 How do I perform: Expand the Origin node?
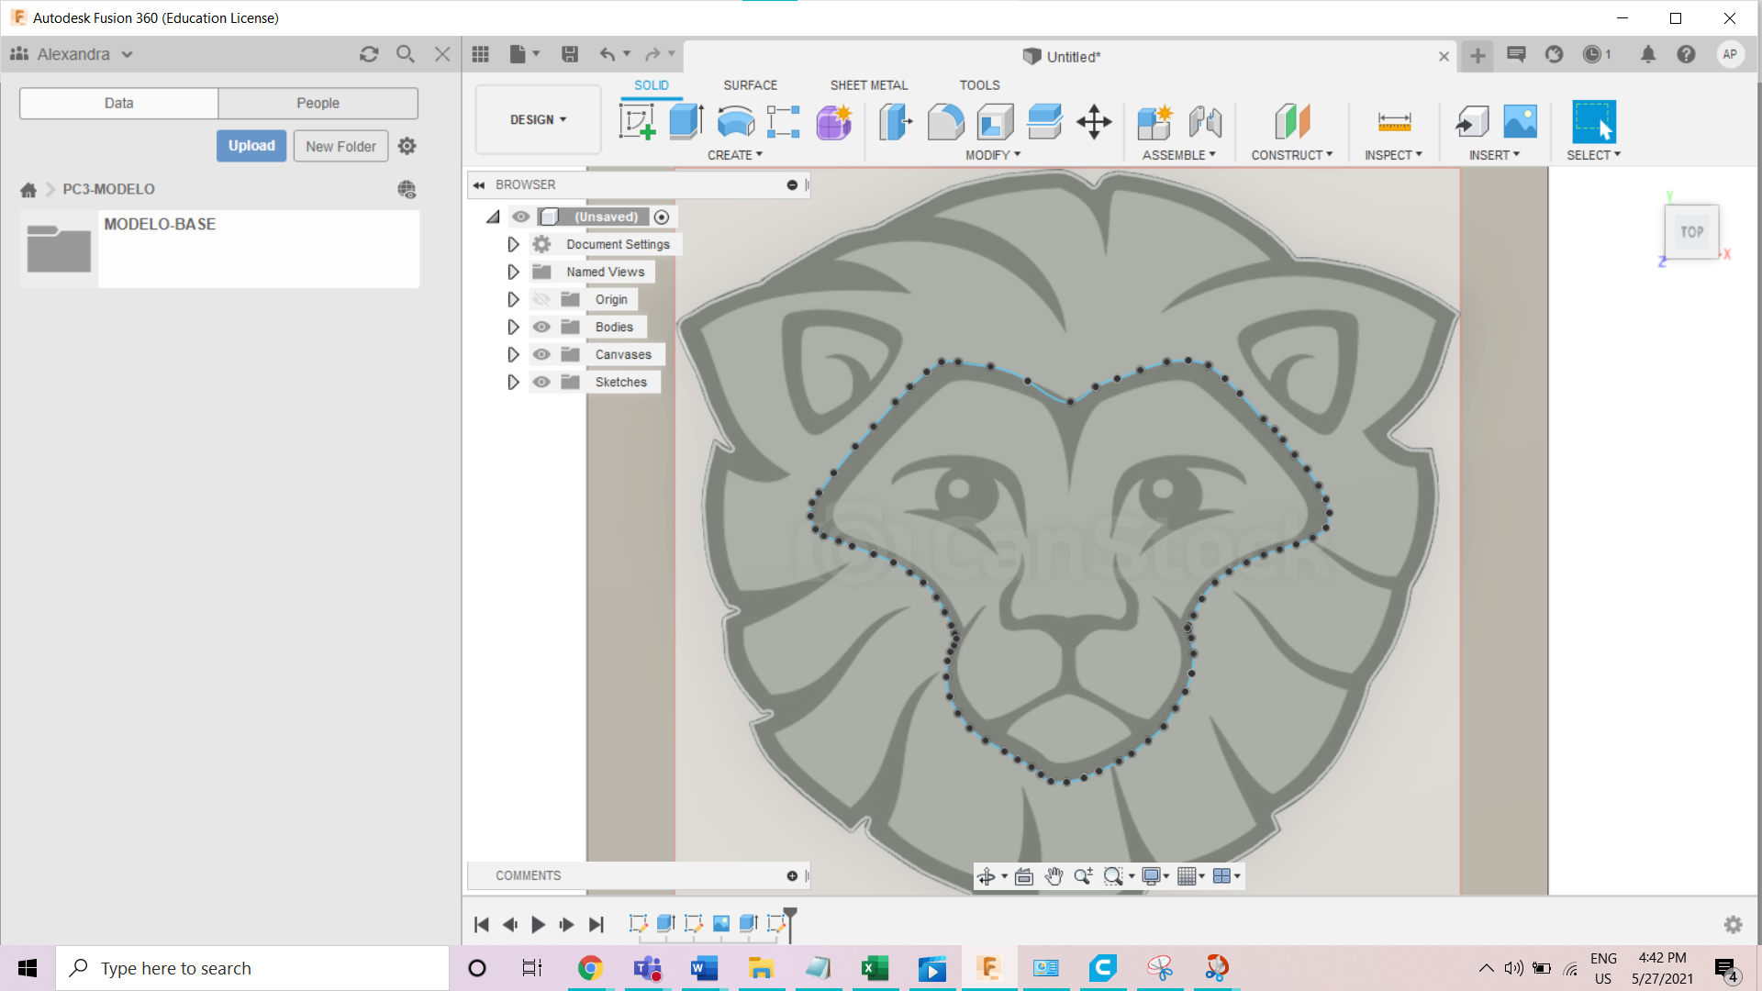[x=513, y=299]
